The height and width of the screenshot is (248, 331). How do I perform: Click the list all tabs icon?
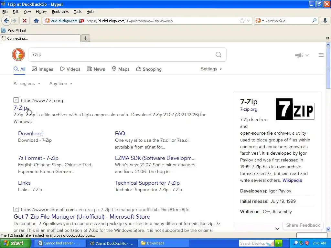(328, 38)
